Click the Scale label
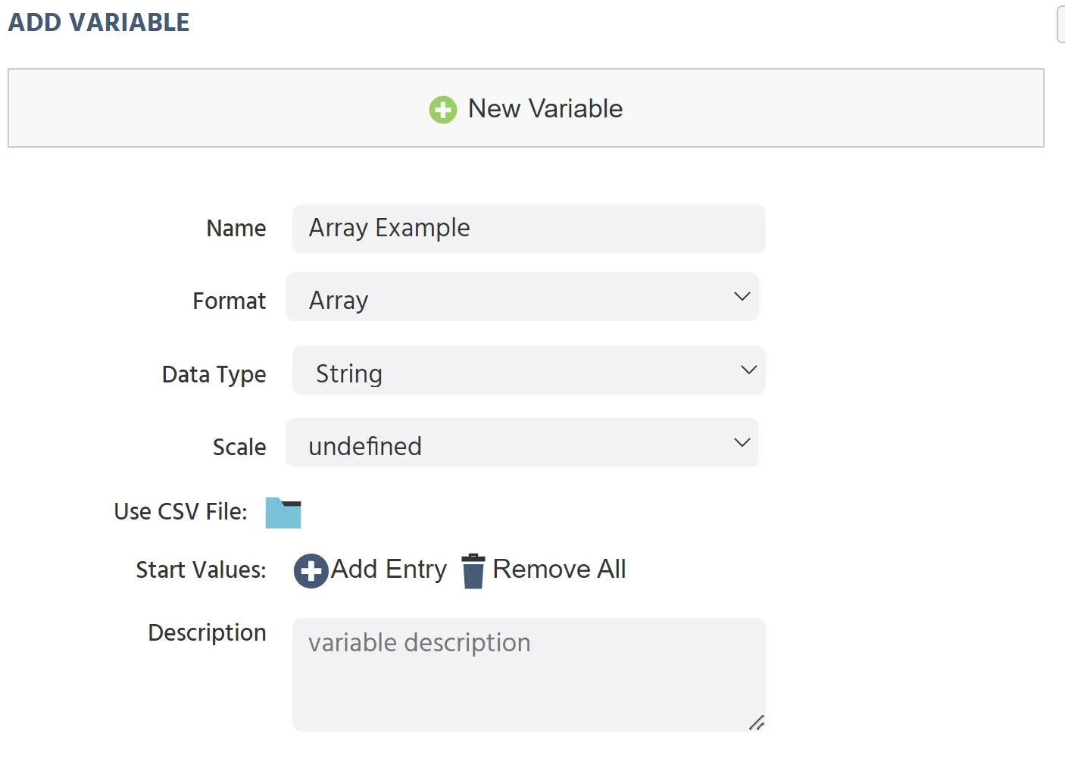1065x777 pixels. tap(239, 447)
